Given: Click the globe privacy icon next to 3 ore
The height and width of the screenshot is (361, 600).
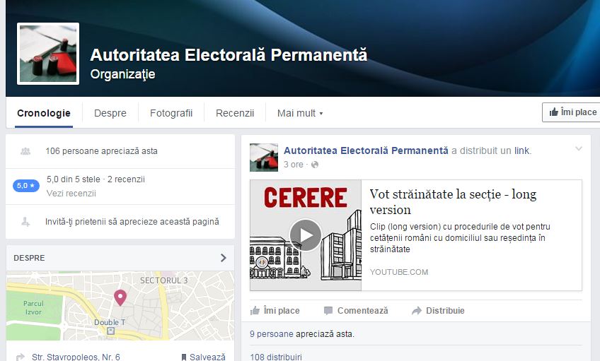Looking at the screenshot, I should click(x=315, y=165).
